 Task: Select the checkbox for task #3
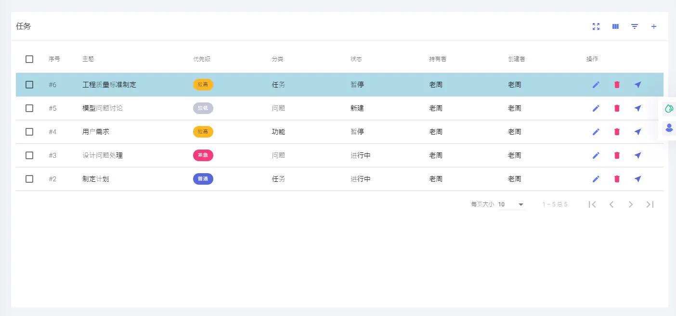[29, 155]
